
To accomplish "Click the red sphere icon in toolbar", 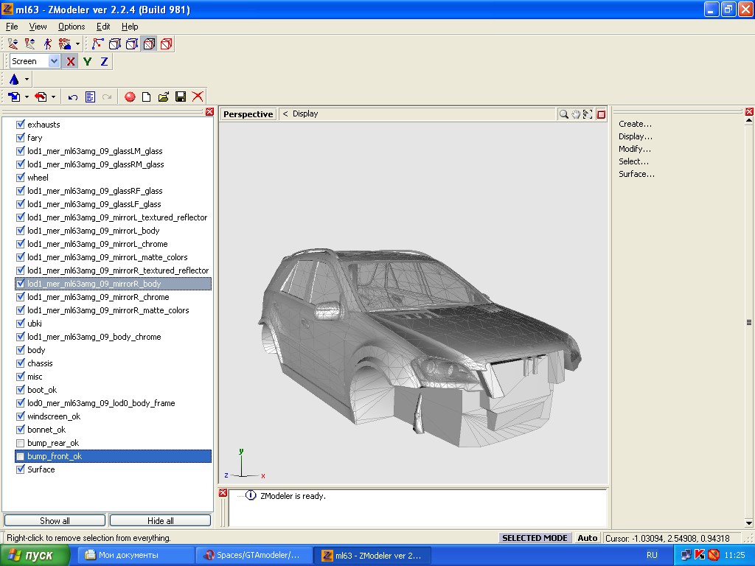I will coord(130,97).
